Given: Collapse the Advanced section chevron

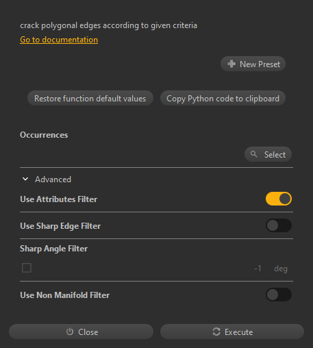Looking at the screenshot, I should click(x=25, y=179).
